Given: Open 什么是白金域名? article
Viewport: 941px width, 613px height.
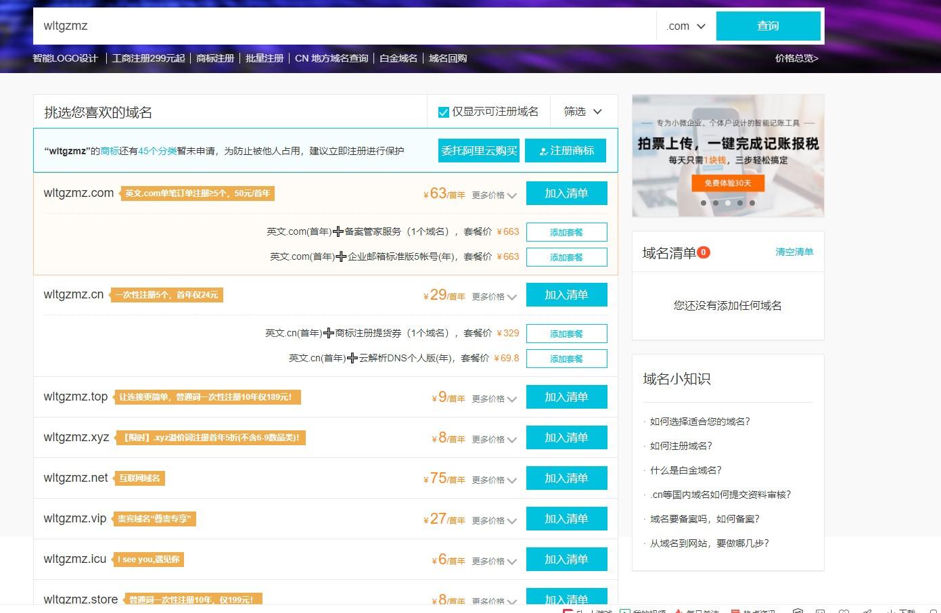Looking at the screenshot, I should tap(685, 470).
